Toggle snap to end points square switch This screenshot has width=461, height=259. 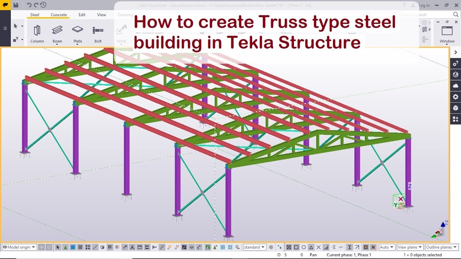296,247
